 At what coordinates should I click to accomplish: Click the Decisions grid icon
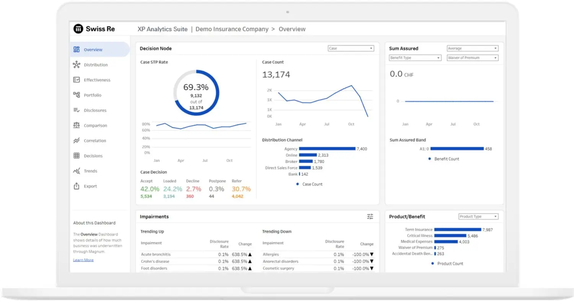pos(77,156)
